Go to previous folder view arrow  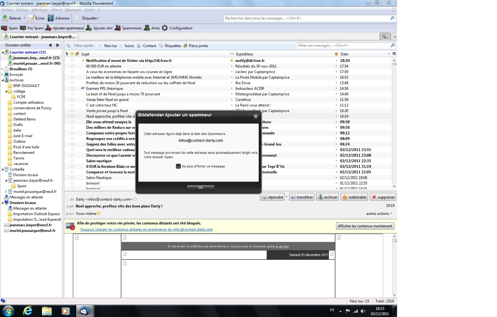tap(50, 45)
